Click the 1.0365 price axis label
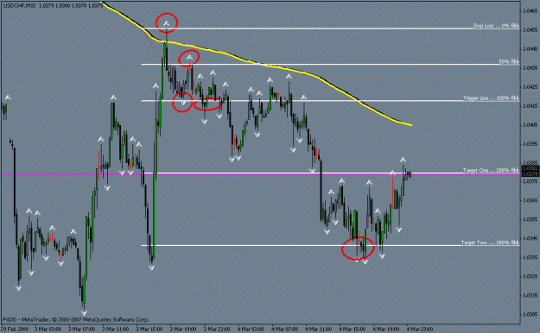The width and height of the screenshot is (540, 333). click(530, 200)
